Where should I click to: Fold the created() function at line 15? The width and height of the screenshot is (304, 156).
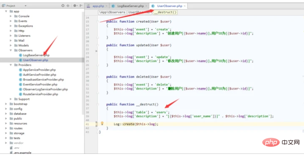[x=98, y=21]
